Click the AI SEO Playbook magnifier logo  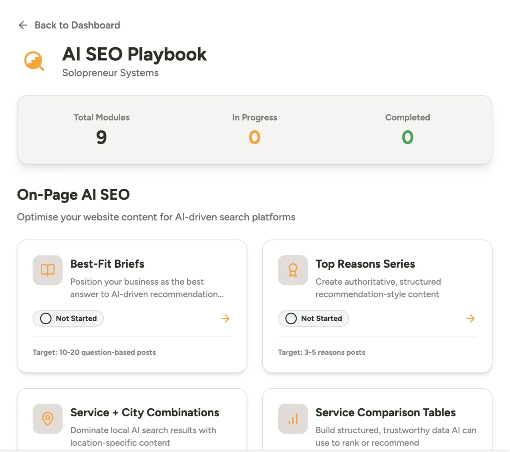pos(34,61)
